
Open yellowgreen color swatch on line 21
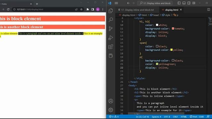tap(157, 64)
